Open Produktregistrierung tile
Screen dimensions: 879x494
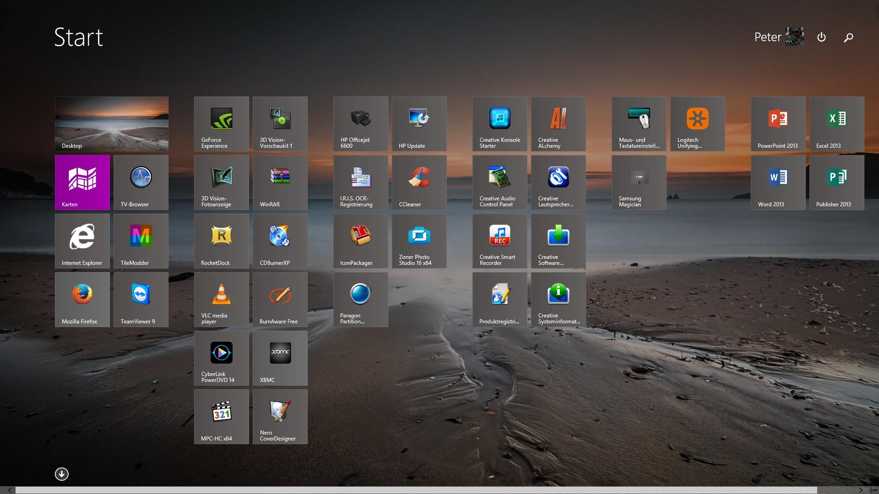(x=500, y=299)
